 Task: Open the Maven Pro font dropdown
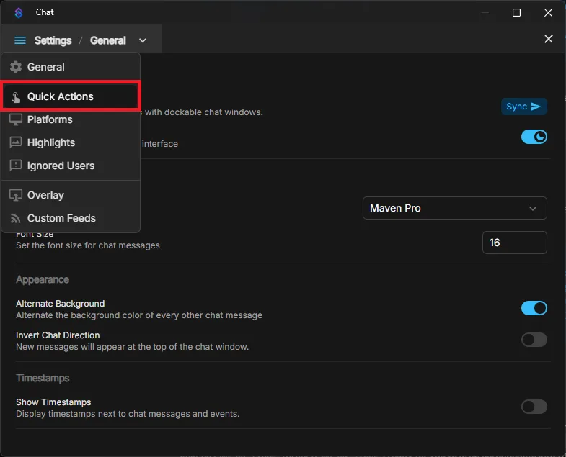tap(454, 208)
